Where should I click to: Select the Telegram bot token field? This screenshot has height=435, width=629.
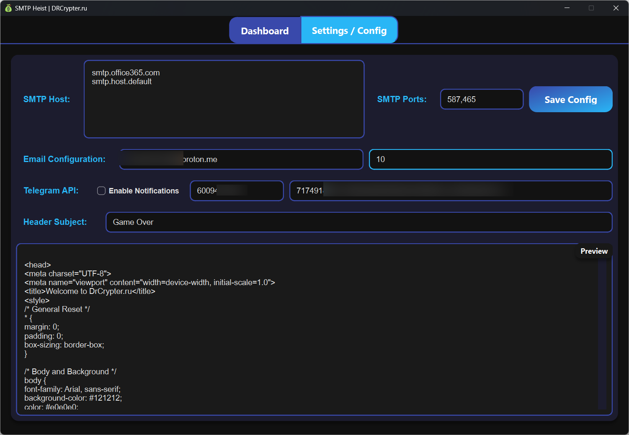[451, 190]
